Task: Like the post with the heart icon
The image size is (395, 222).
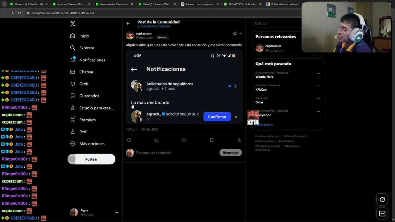Action: pos(184,140)
